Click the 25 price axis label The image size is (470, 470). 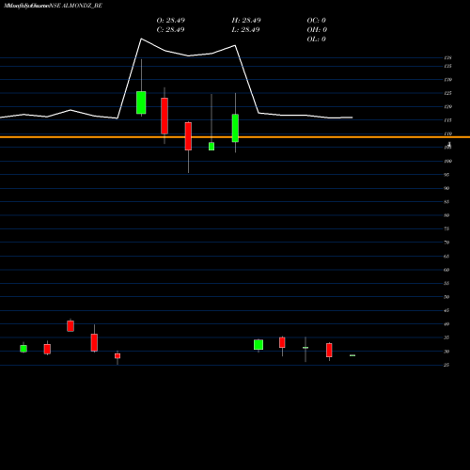(x=446, y=365)
